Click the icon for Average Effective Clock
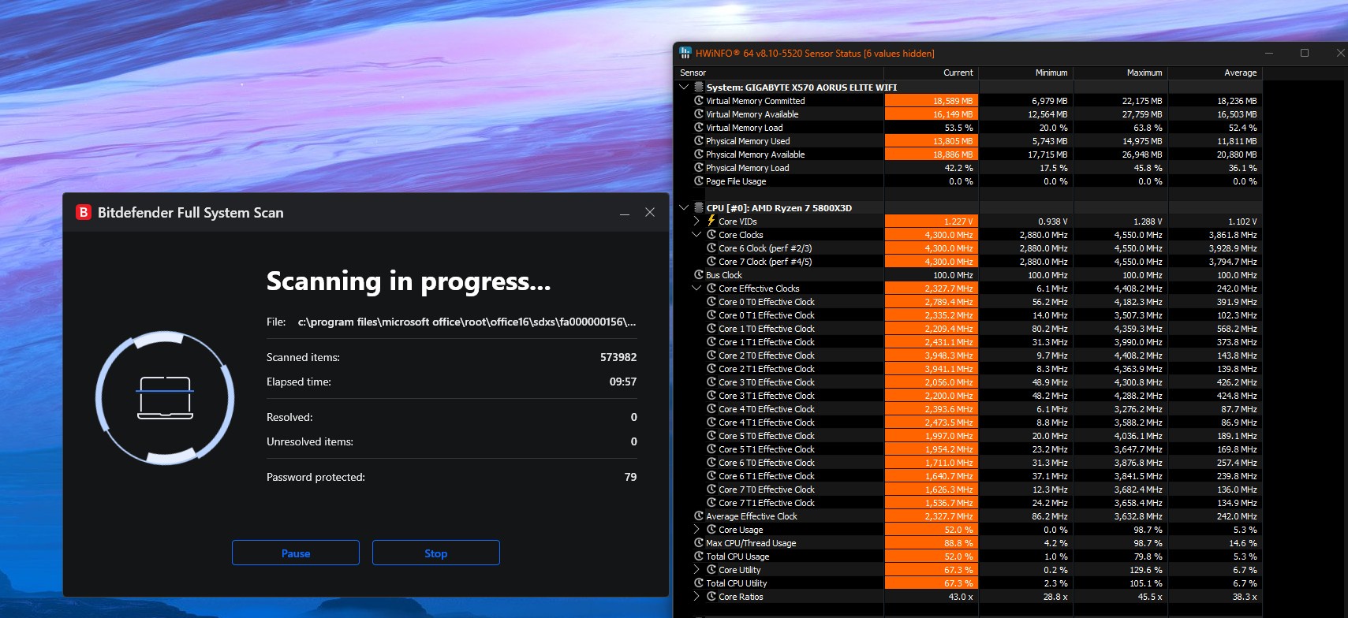This screenshot has width=1348, height=618. (698, 516)
